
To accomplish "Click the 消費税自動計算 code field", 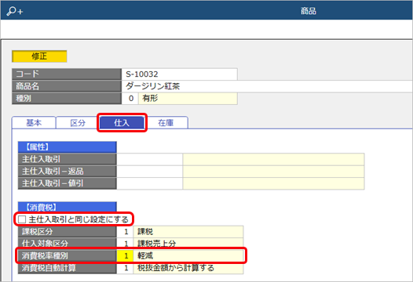I will point(125,268).
